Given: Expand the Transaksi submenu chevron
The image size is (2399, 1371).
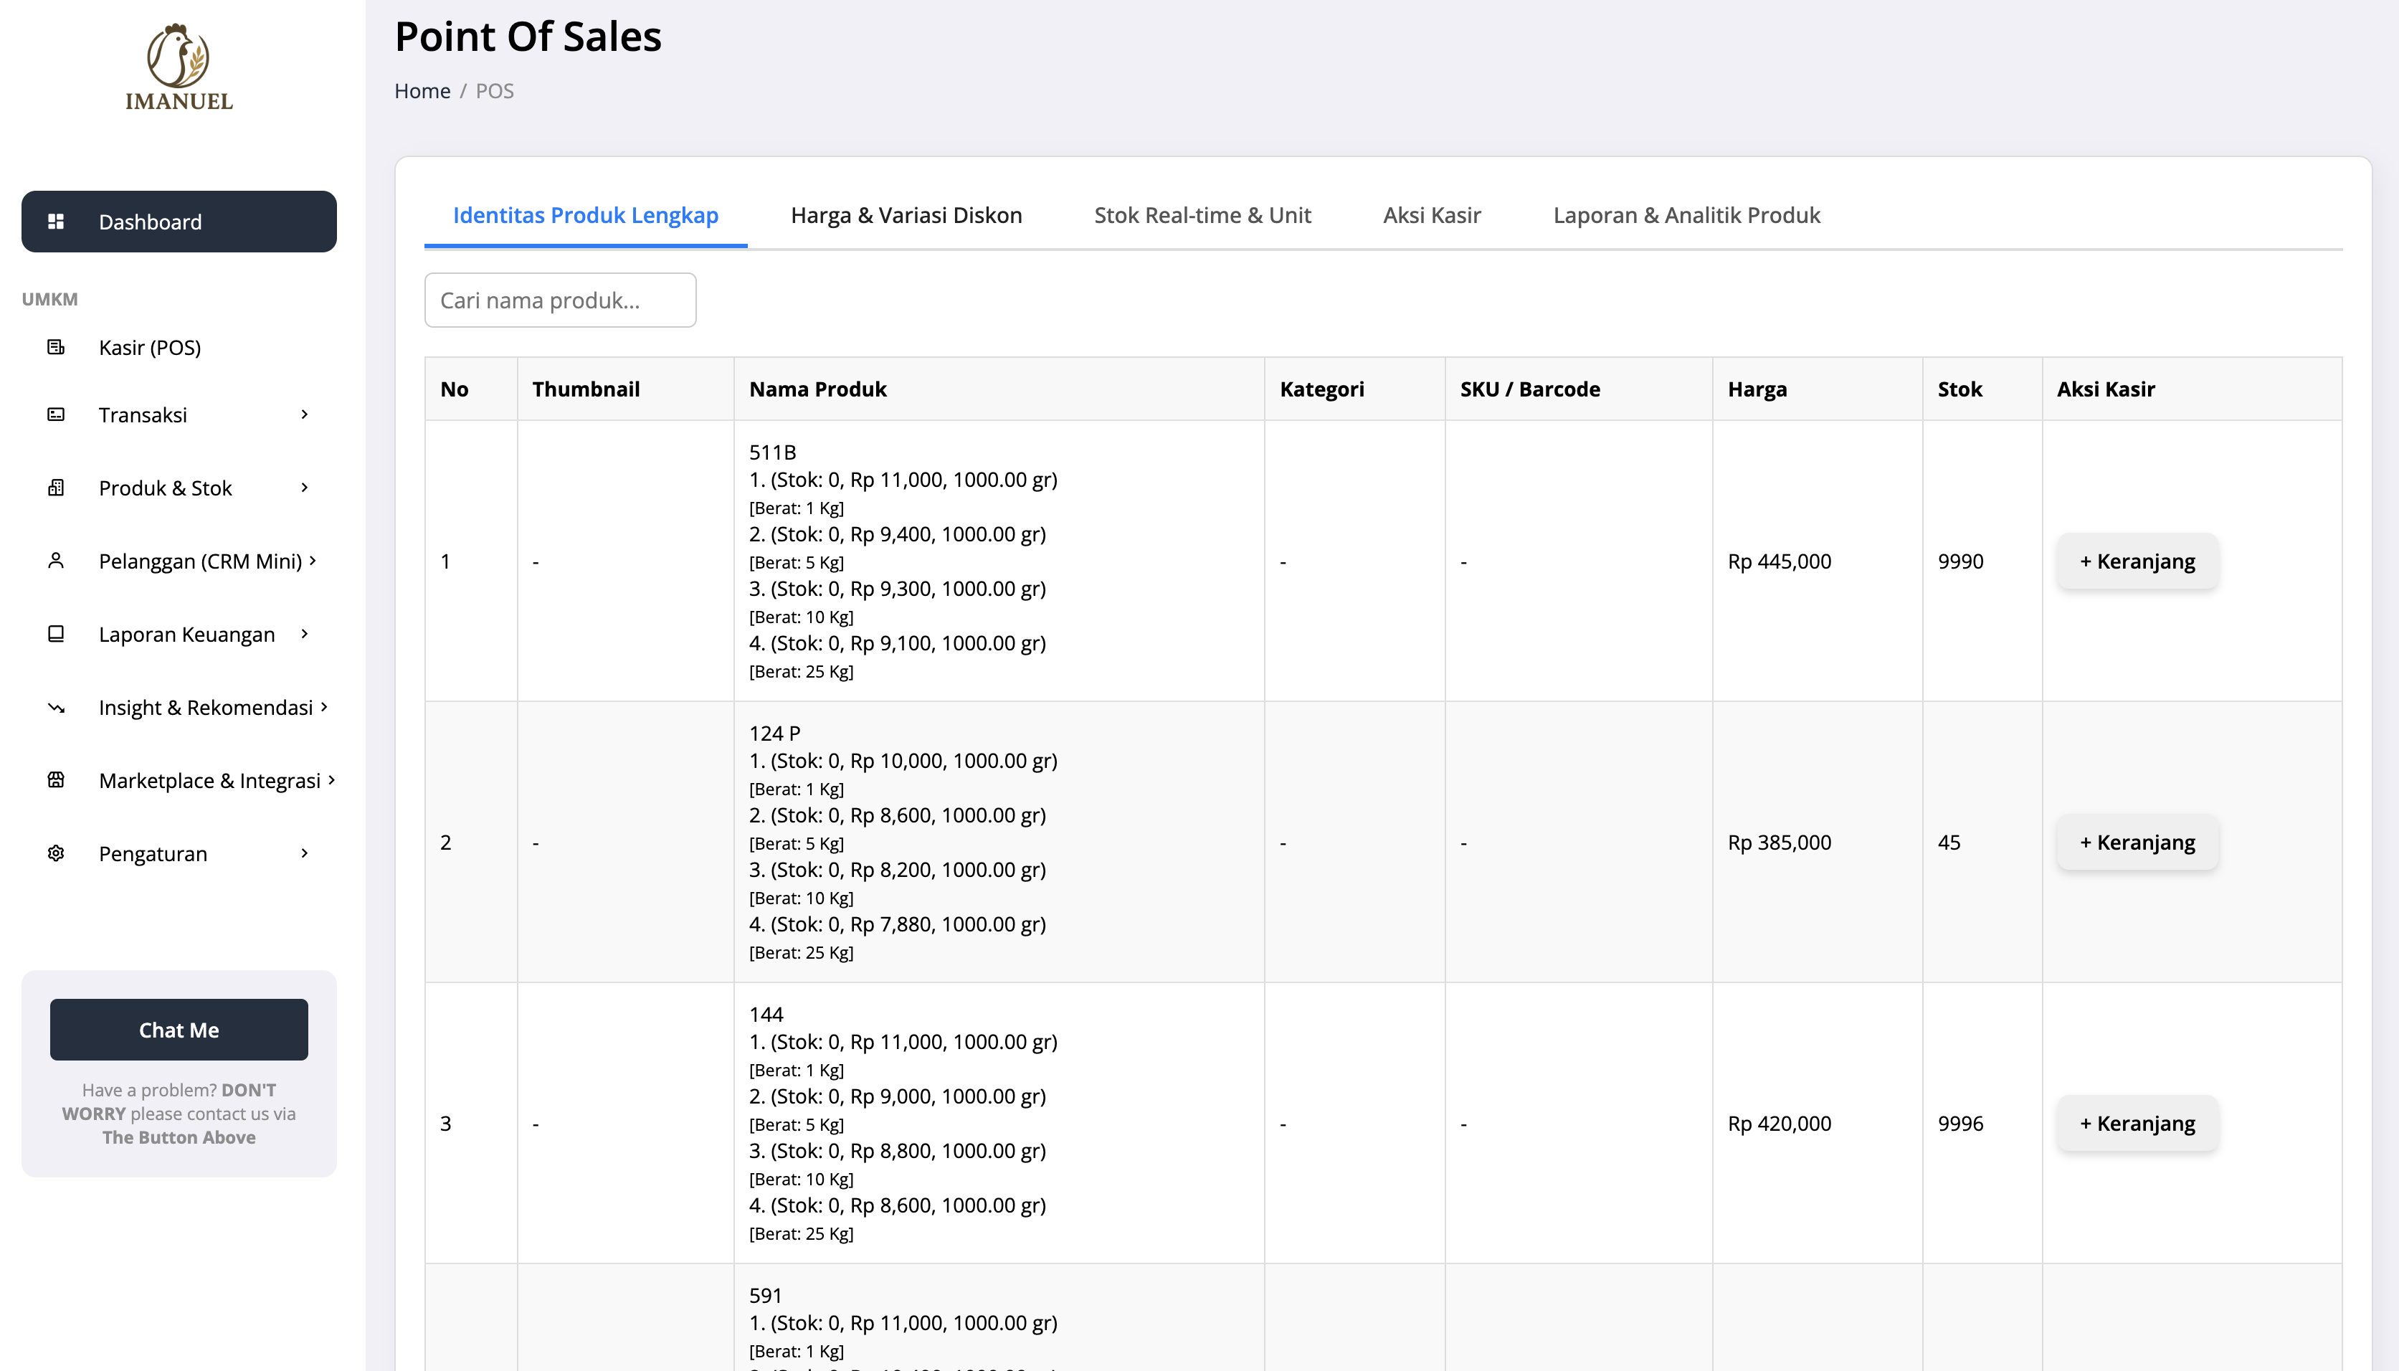Looking at the screenshot, I should point(304,414).
